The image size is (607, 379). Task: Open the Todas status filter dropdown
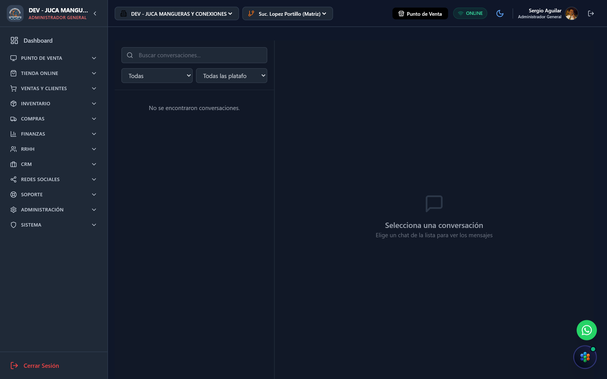157,76
